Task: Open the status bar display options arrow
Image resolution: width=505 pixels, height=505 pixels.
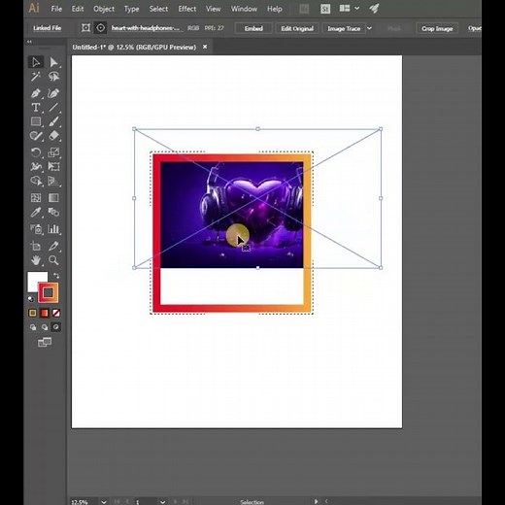Action: [x=316, y=502]
